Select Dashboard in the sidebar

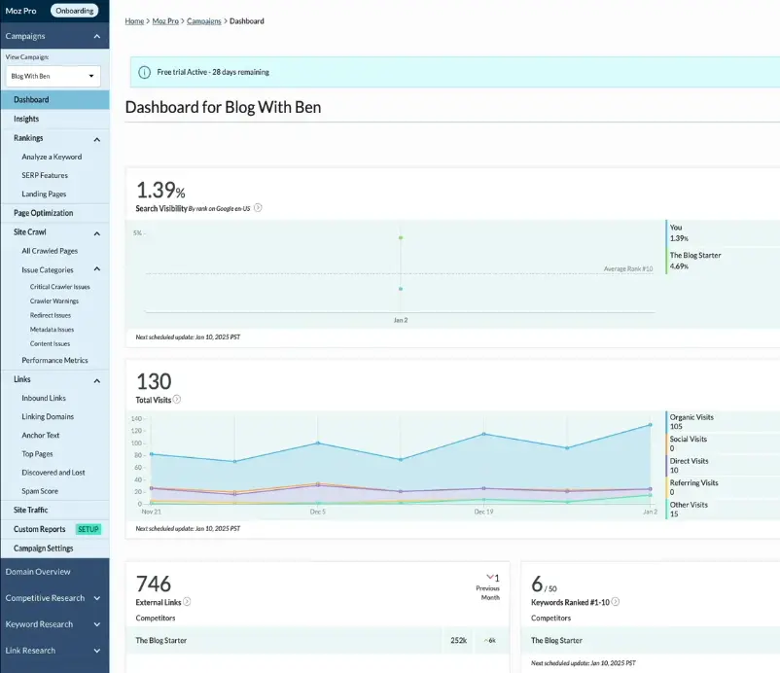pos(54,99)
